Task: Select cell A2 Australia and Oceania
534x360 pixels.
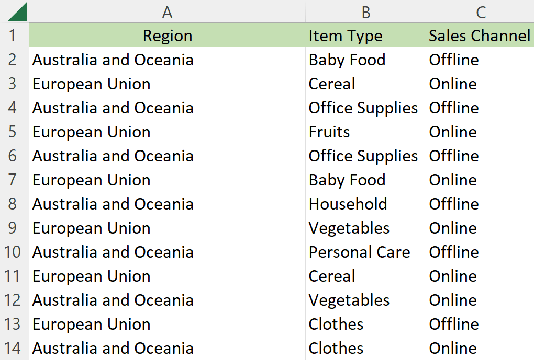Action: [167, 59]
